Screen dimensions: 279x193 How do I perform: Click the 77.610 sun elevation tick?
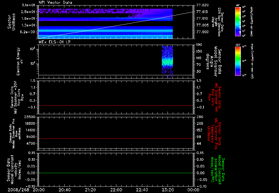pyautogui.click(x=202, y=19)
